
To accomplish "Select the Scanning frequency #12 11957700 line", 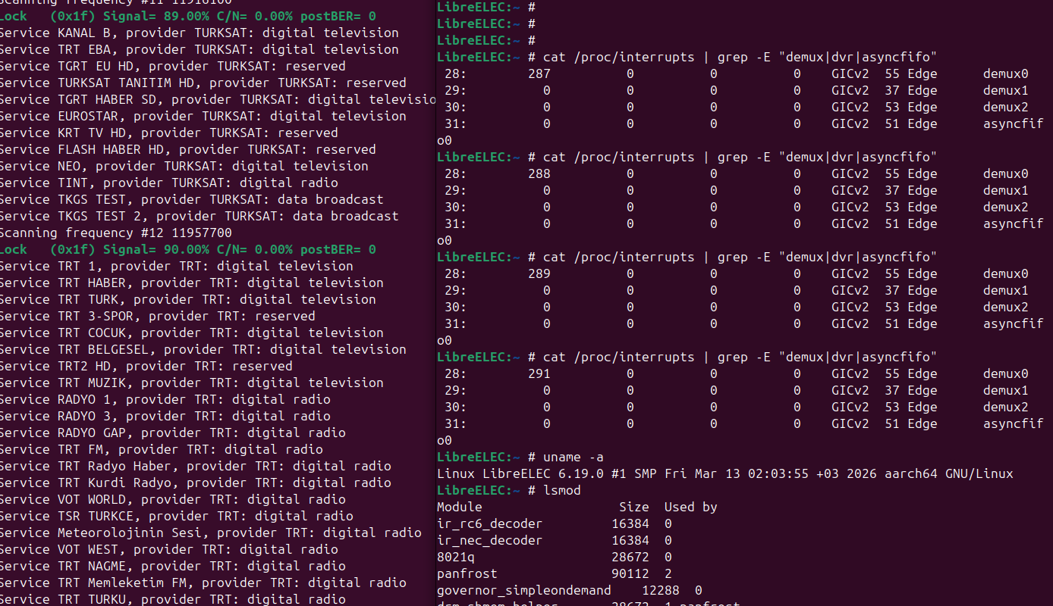I will [115, 233].
